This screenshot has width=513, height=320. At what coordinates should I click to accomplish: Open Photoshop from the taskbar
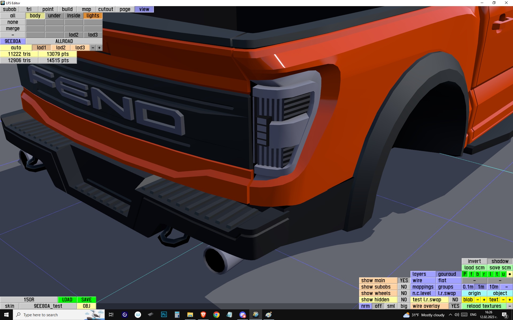[x=164, y=315]
